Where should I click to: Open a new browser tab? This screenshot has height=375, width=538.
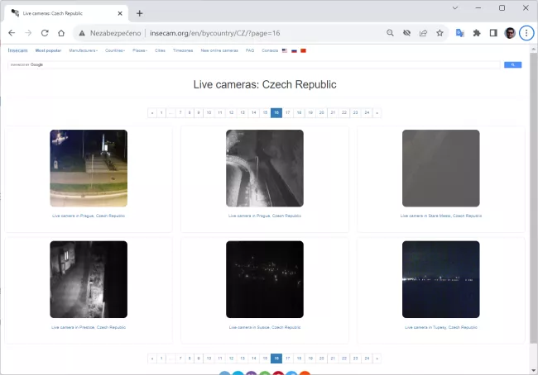[139, 13]
